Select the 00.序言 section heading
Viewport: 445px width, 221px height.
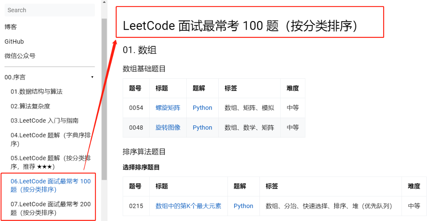[15, 77]
